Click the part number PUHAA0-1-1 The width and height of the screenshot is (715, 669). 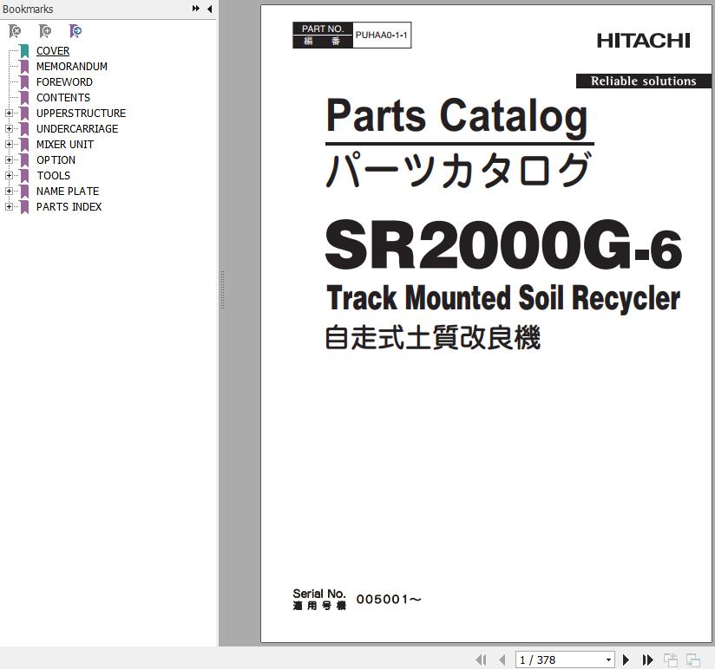tap(381, 35)
